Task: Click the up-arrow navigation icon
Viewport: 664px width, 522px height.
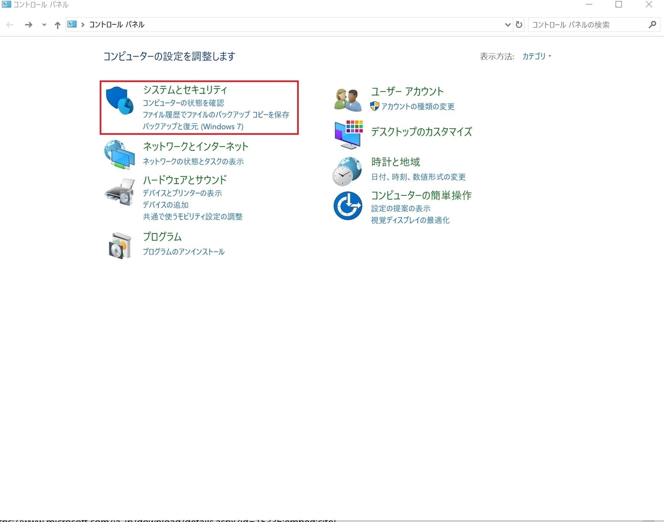Action: click(58, 24)
